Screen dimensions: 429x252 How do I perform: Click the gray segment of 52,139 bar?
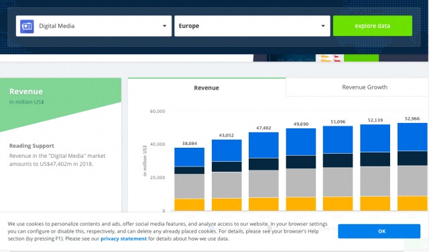375,181
